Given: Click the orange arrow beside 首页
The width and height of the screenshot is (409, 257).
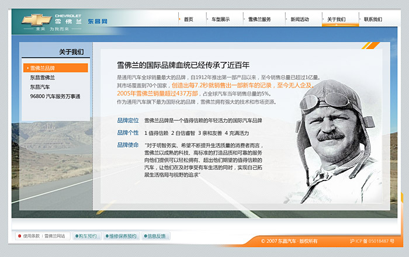Looking at the screenshot, I should coord(180,19).
